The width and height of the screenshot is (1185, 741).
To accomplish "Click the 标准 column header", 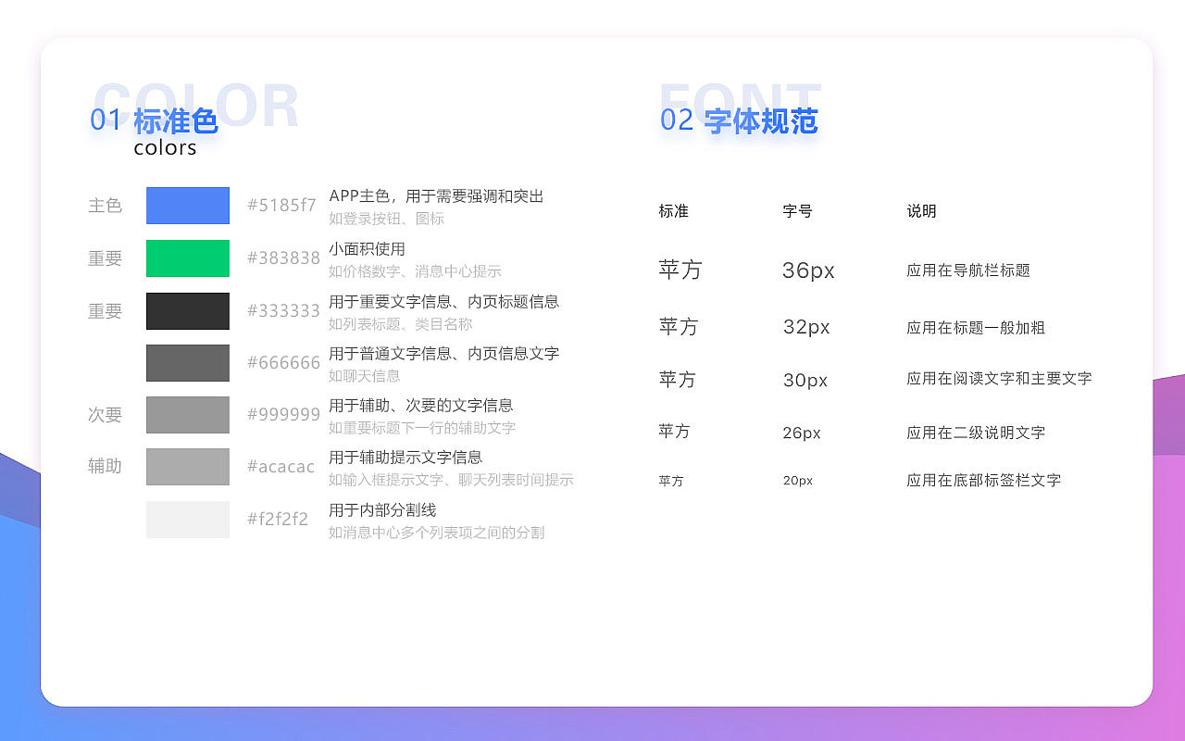I will [x=674, y=211].
